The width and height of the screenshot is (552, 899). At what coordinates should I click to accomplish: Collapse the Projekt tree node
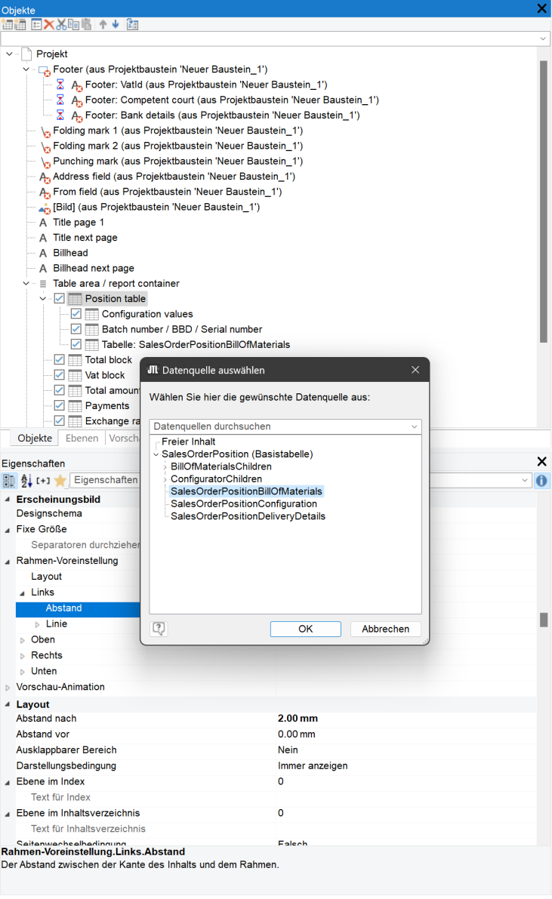click(x=9, y=54)
